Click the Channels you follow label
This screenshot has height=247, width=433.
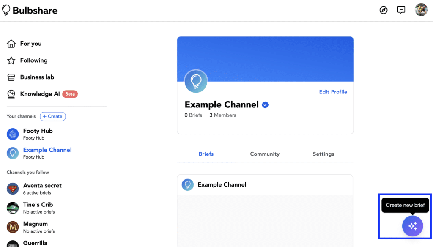pos(27,173)
